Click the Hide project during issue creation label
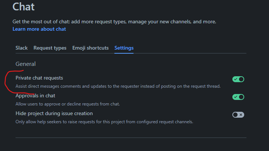Image resolution: width=269 pixels, height=151 pixels. (54, 114)
